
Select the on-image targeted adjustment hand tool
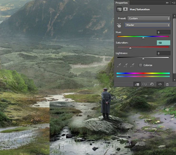click(x=119, y=25)
